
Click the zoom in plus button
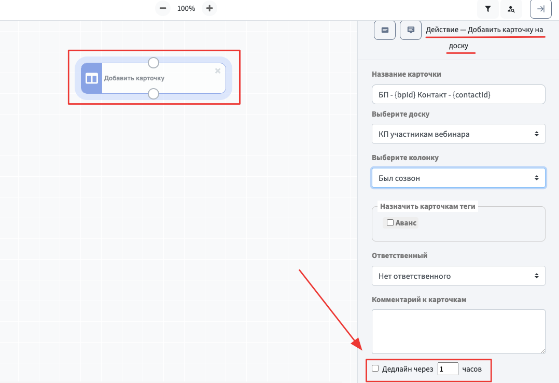tap(209, 8)
